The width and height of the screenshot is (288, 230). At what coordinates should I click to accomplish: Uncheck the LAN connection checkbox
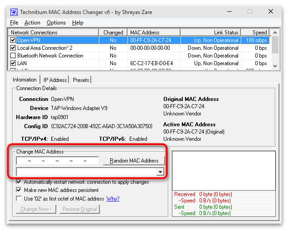coord(13,63)
